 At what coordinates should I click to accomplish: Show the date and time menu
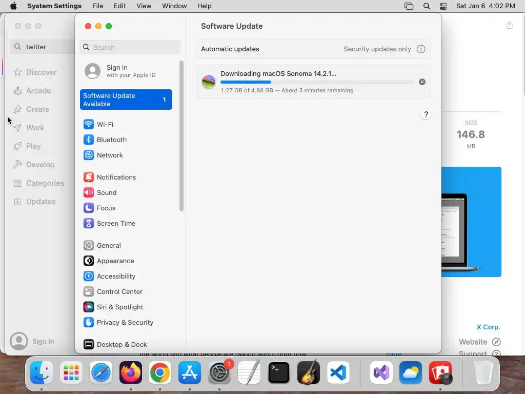pyautogui.click(x=486, y=6)
